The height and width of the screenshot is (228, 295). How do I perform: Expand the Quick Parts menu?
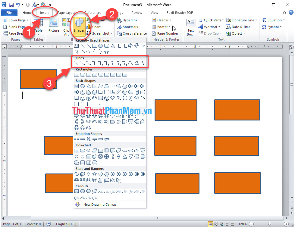point(211,20)
